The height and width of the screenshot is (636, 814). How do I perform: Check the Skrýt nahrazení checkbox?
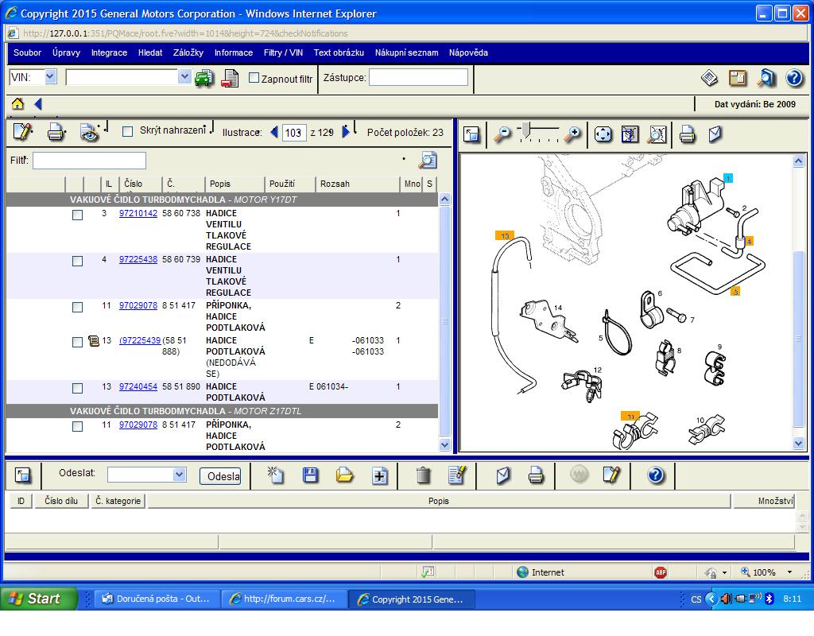(127, 132)
